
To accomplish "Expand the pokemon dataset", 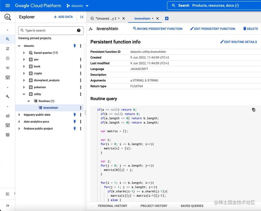I will 24,87.
